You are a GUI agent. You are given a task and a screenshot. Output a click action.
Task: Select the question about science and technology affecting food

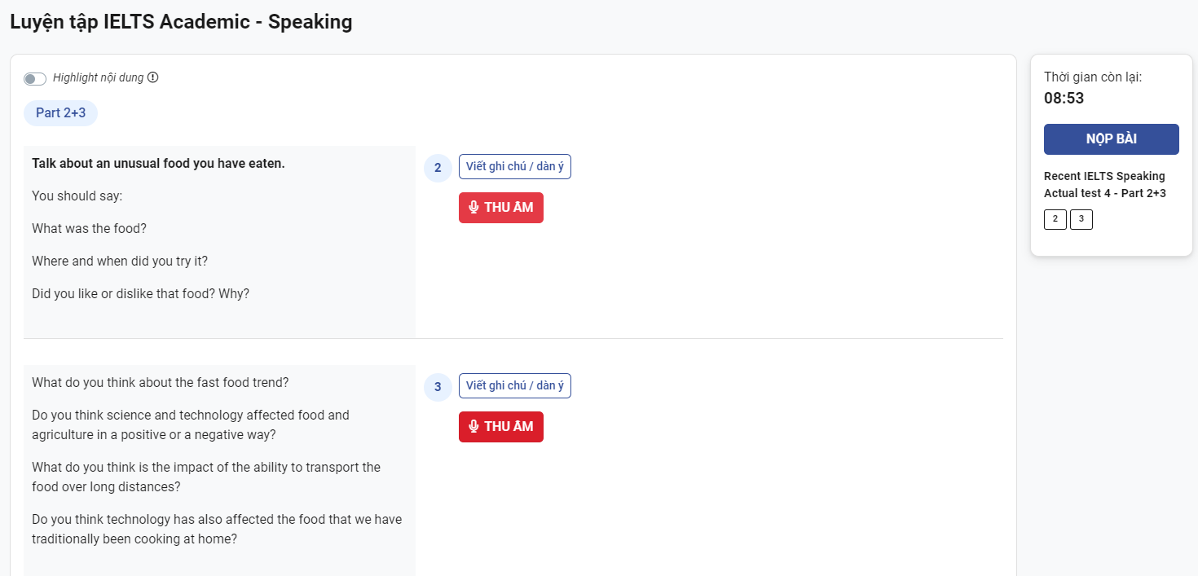coord(191,424)
